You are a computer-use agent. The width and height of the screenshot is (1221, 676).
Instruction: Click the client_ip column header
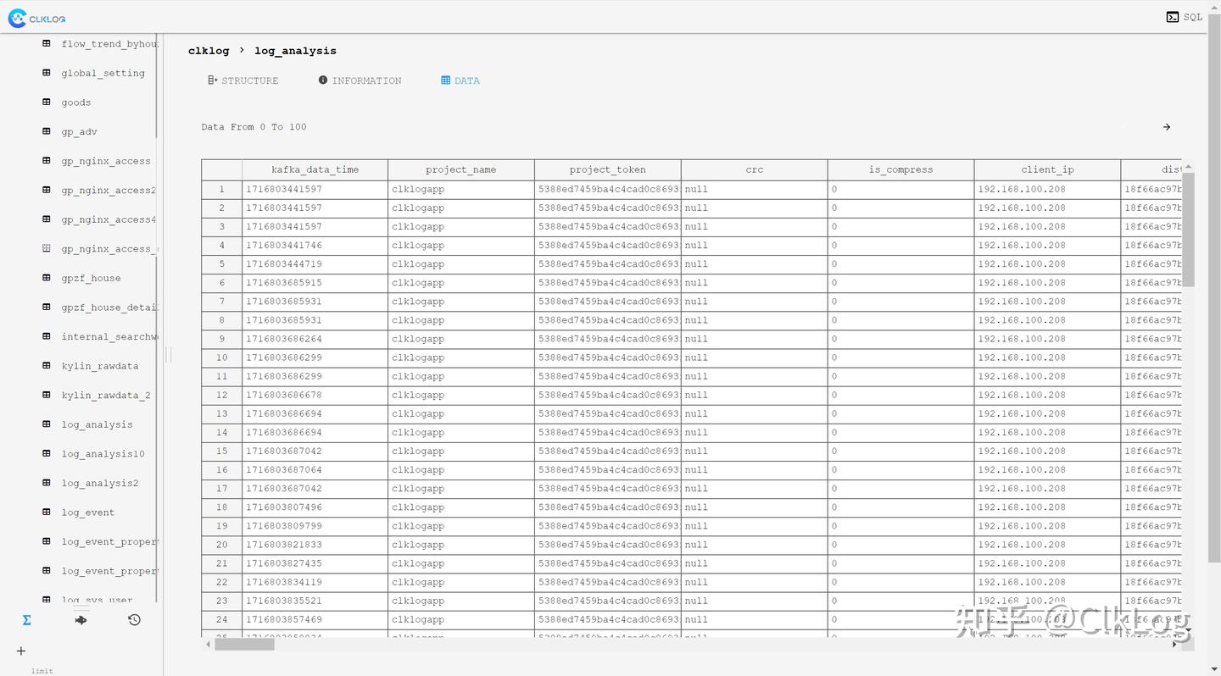[x=1048, y=169]
